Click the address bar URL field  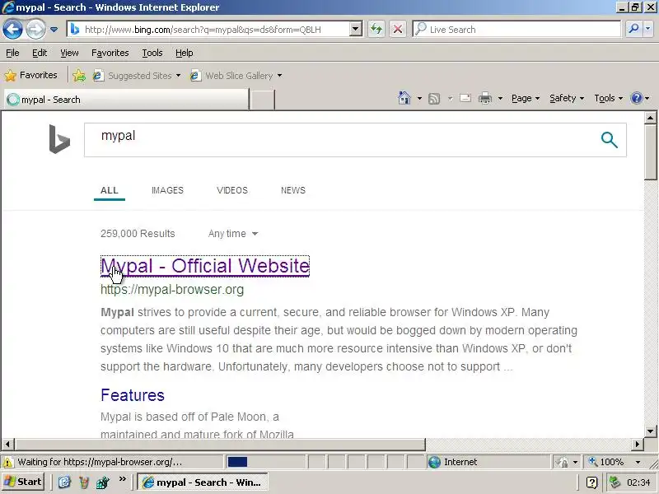(209, 30)
